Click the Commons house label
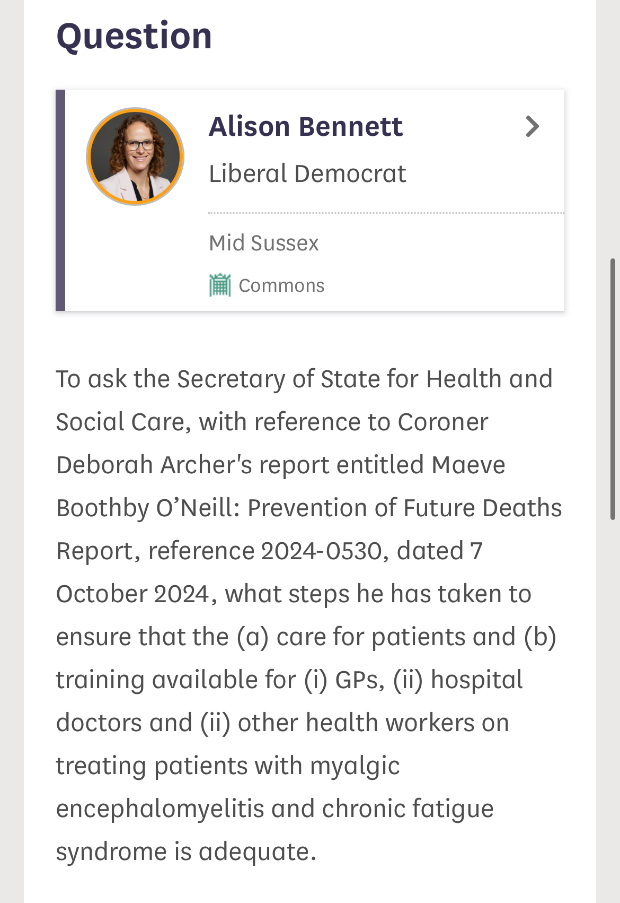The height and width of the screenshot is (903, 620). [281, 285]
